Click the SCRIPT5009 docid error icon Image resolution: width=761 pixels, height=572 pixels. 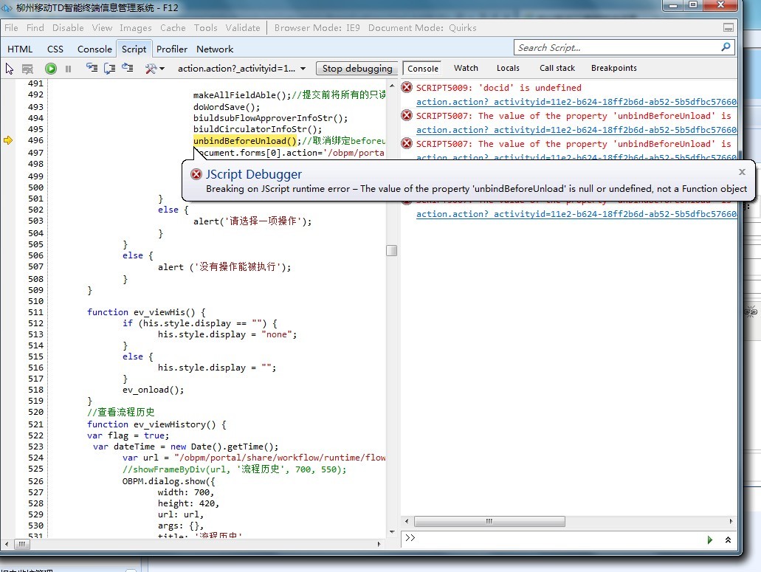coord(407,87)
